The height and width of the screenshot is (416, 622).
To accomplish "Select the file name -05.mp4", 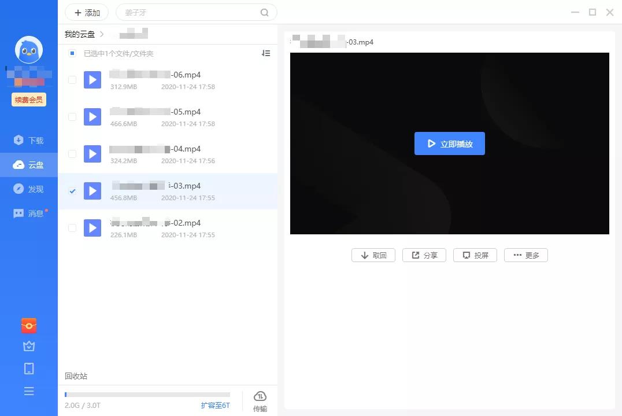I will coord(155,112).
